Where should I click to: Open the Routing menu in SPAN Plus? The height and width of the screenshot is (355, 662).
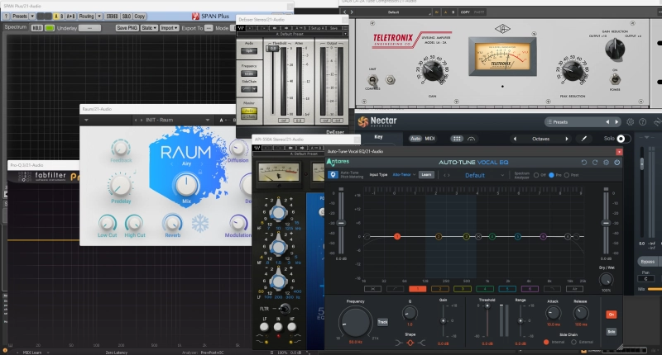click(87, 16)
